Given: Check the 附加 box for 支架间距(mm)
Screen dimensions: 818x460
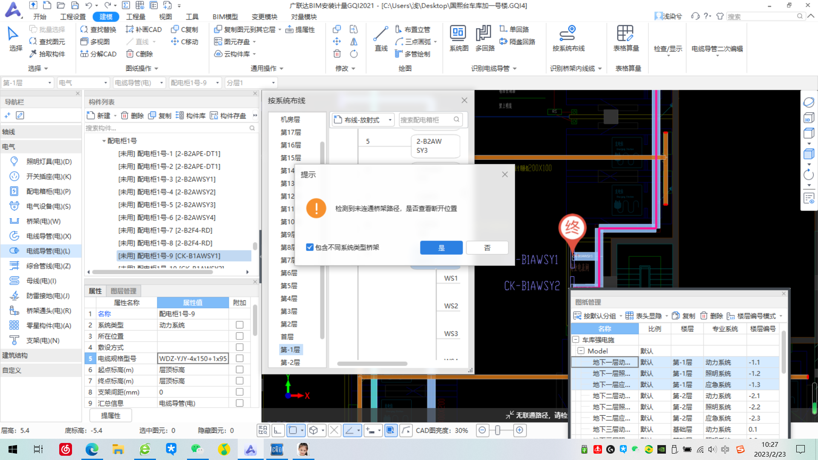Looking at the screenshot, I should point(239,392).
